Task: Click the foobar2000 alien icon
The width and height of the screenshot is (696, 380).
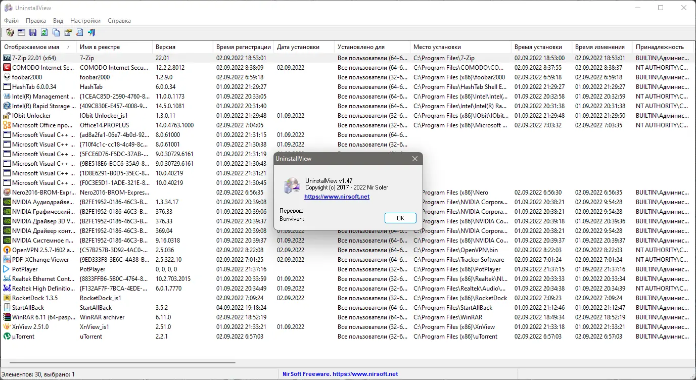Action: pos(7,77)
